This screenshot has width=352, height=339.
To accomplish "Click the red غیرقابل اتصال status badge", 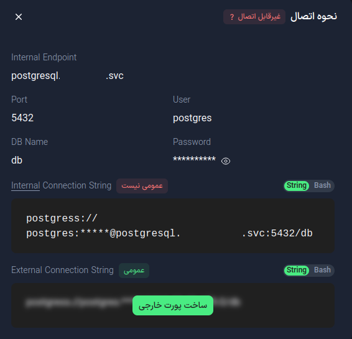I will [x=254, y=17].
